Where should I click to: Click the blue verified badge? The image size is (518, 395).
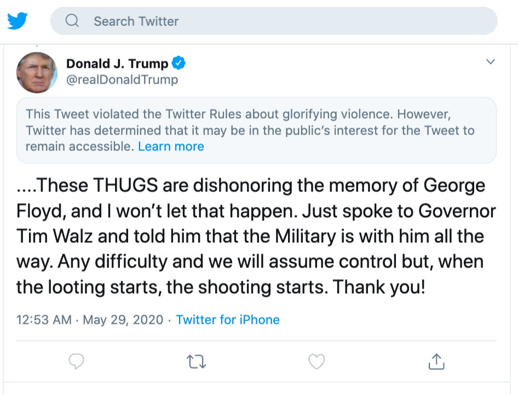click(179, 63)
